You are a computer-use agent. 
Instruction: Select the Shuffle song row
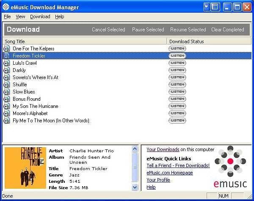[127, 85]
